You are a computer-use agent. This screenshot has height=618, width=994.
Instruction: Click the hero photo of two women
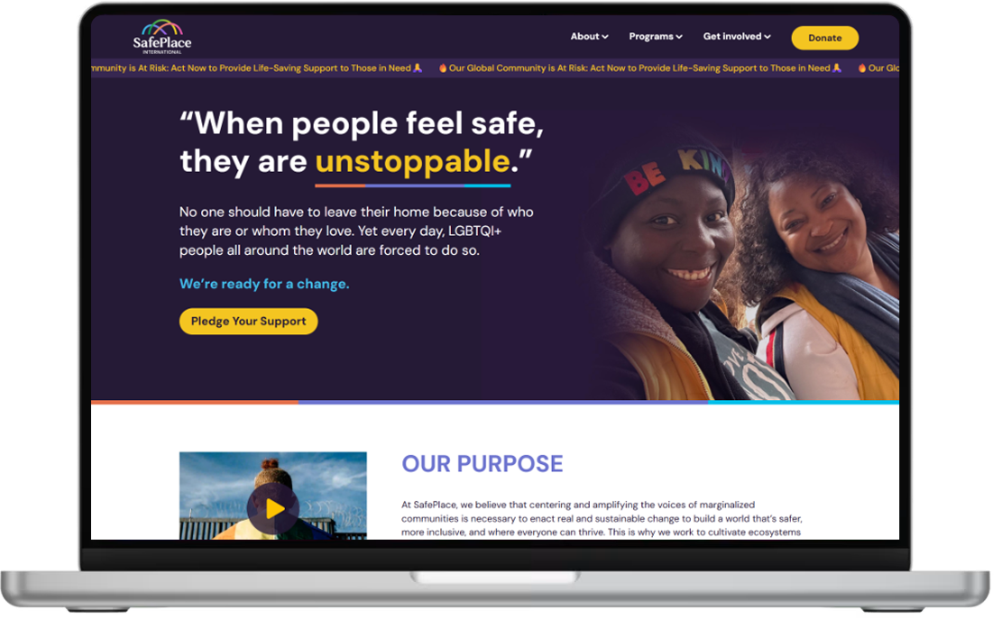tap(741, 266)
